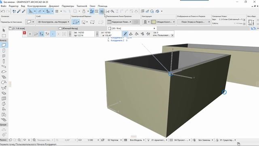Select the Zone tool in toolbox
259x146 pixels.
(4, 114)
